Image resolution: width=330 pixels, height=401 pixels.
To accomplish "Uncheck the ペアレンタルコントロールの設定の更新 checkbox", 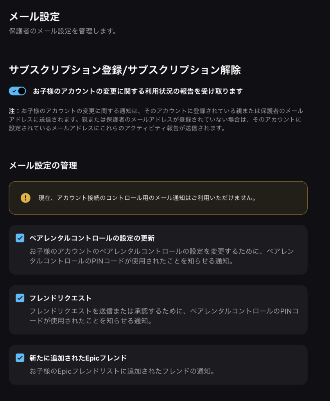I will pos(20,238).
